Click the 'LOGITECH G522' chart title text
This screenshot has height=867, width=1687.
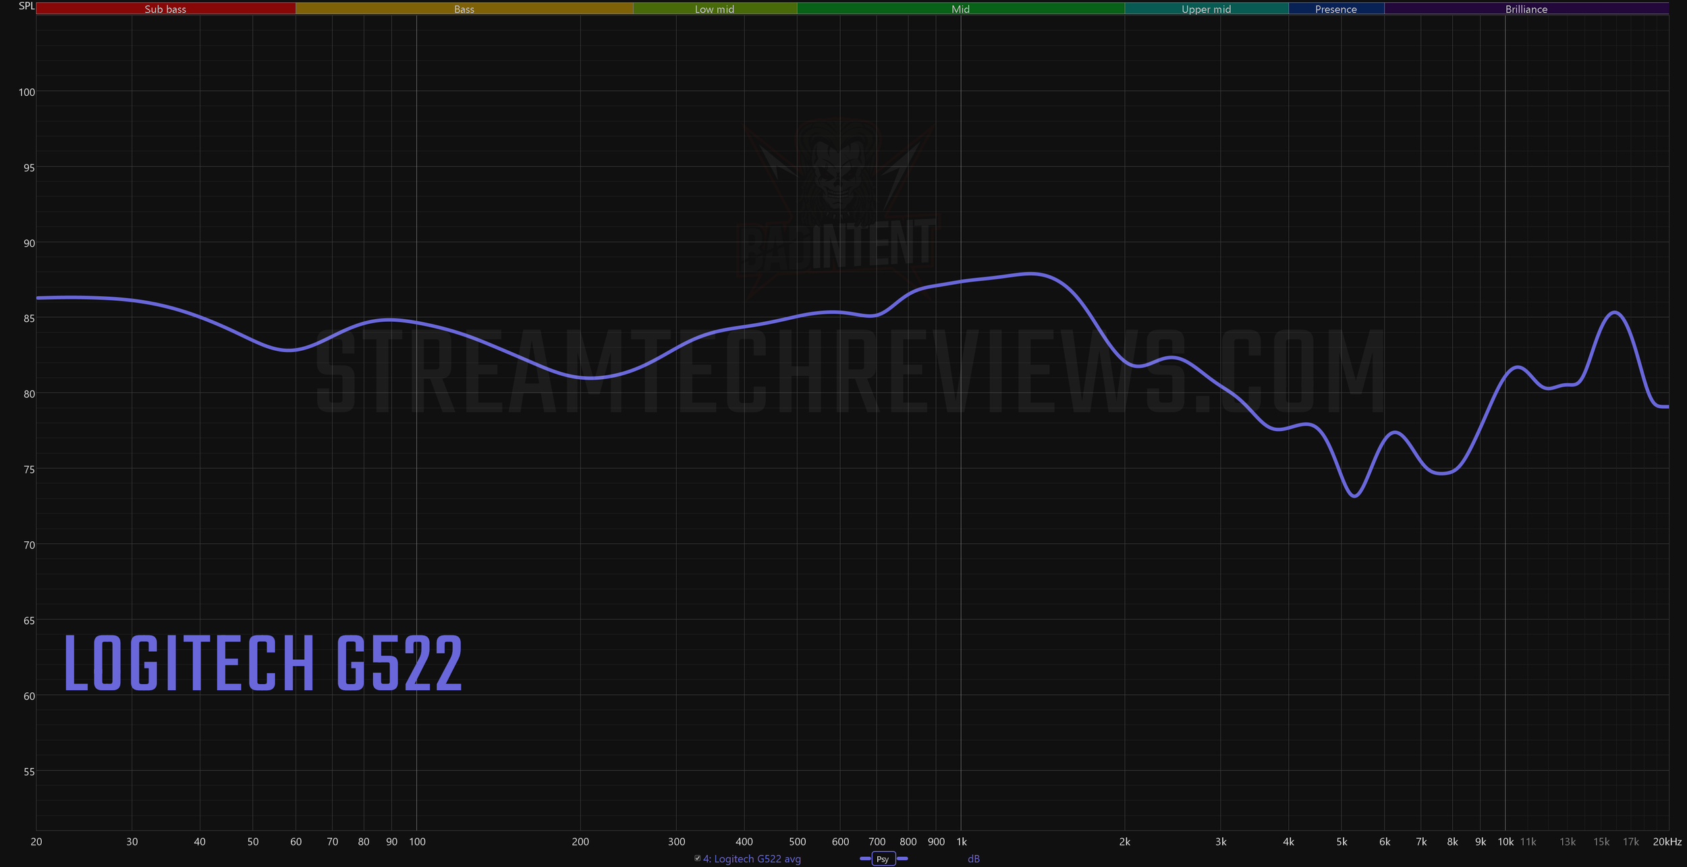(263, 663)
